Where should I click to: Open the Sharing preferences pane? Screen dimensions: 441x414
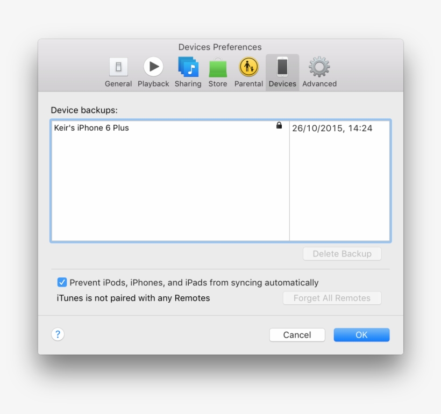pos(188,72)
